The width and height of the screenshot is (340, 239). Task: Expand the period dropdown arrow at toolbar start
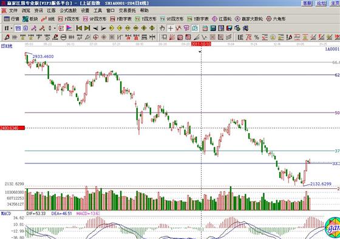pyautogui.click(x=12, y=28)
